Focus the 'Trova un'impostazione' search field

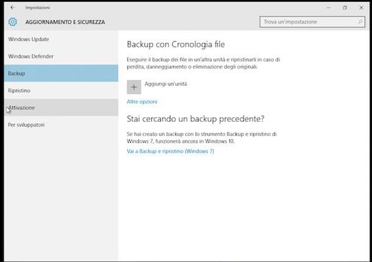(x=312, y=22)
